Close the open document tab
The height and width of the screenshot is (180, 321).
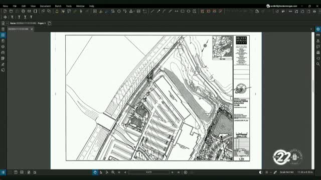click(x=32, y=29)
